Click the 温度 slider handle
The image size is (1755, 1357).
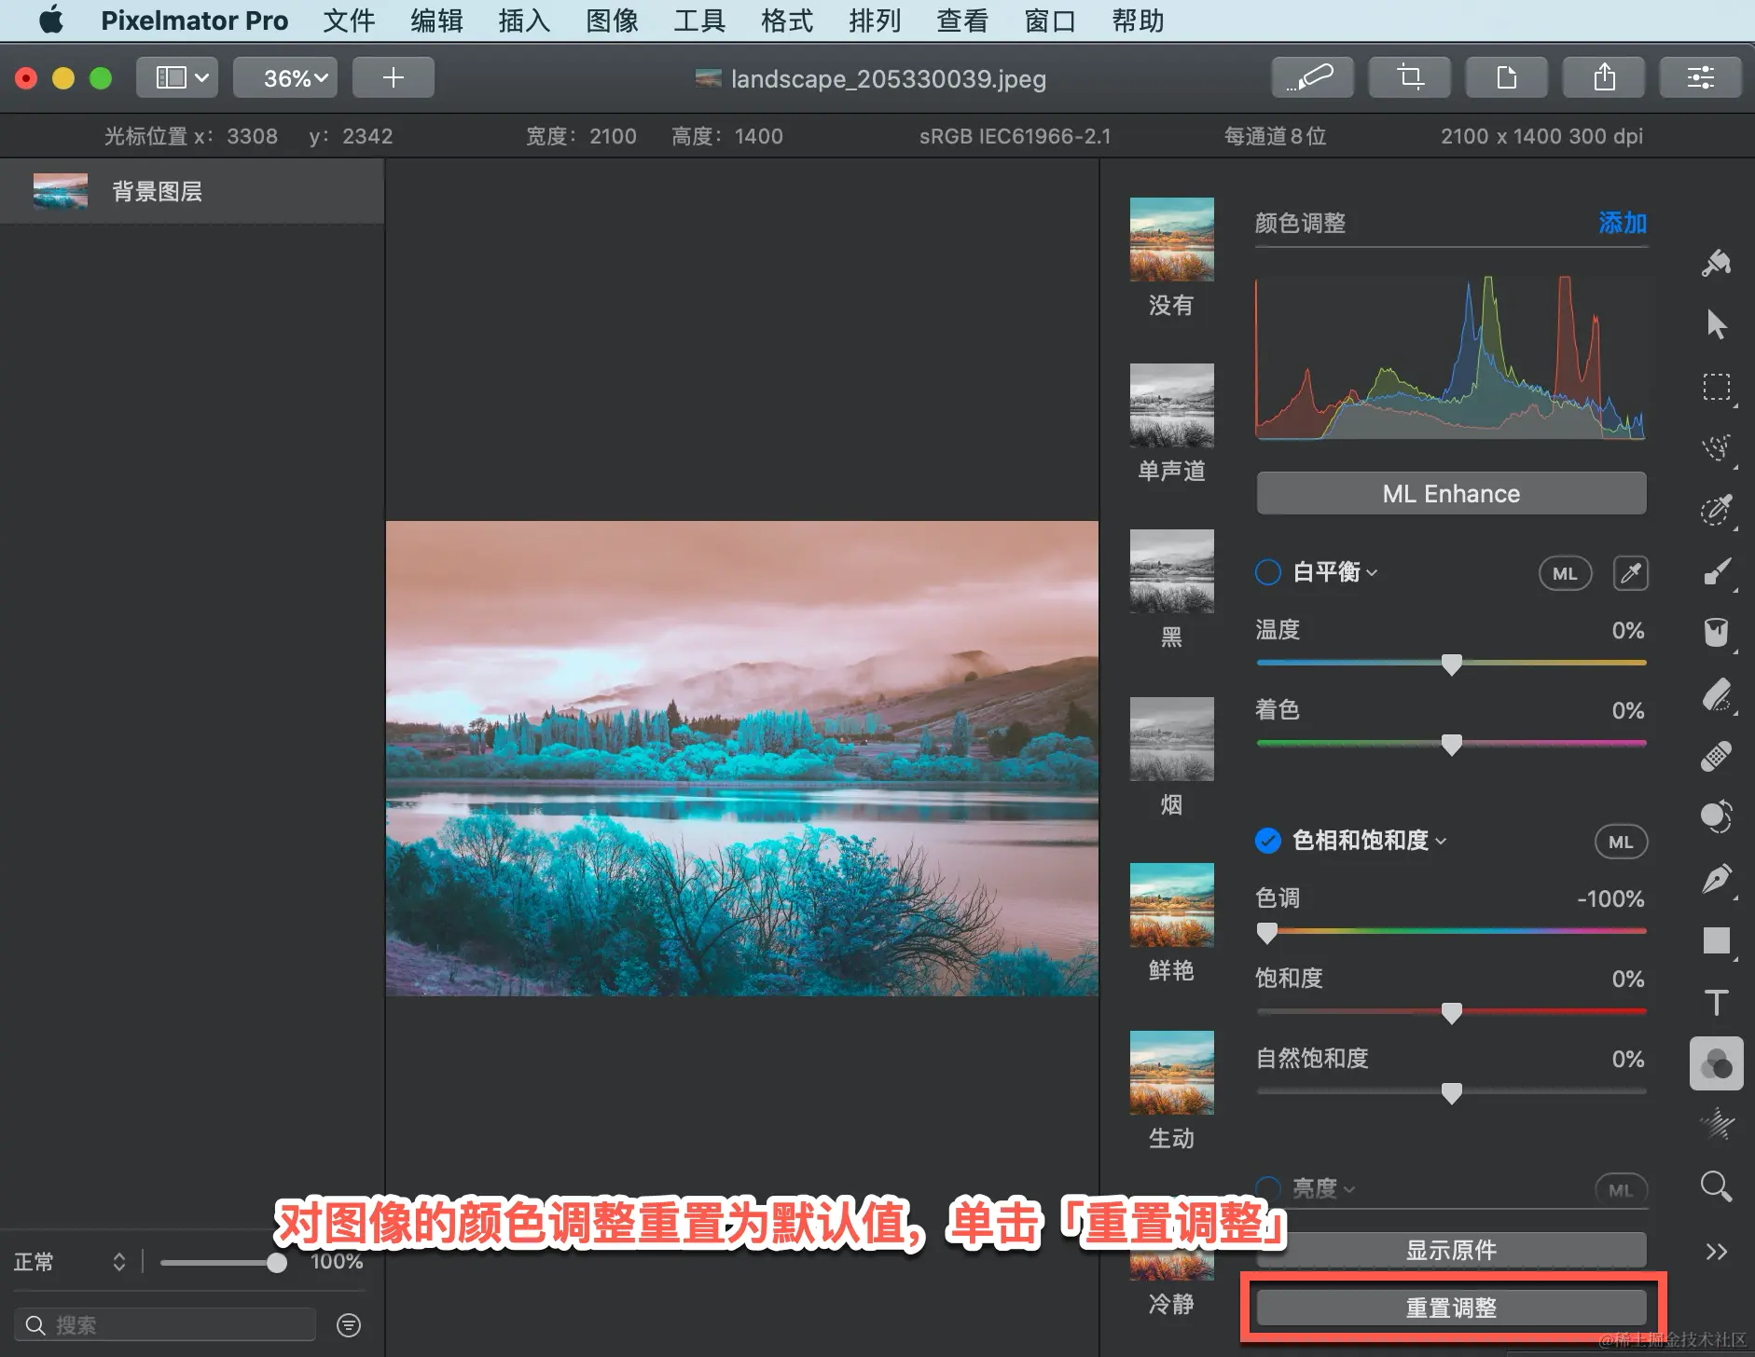point(1451,665)
